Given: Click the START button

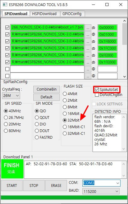Looking at the screenshot, I should click(12, 185).
